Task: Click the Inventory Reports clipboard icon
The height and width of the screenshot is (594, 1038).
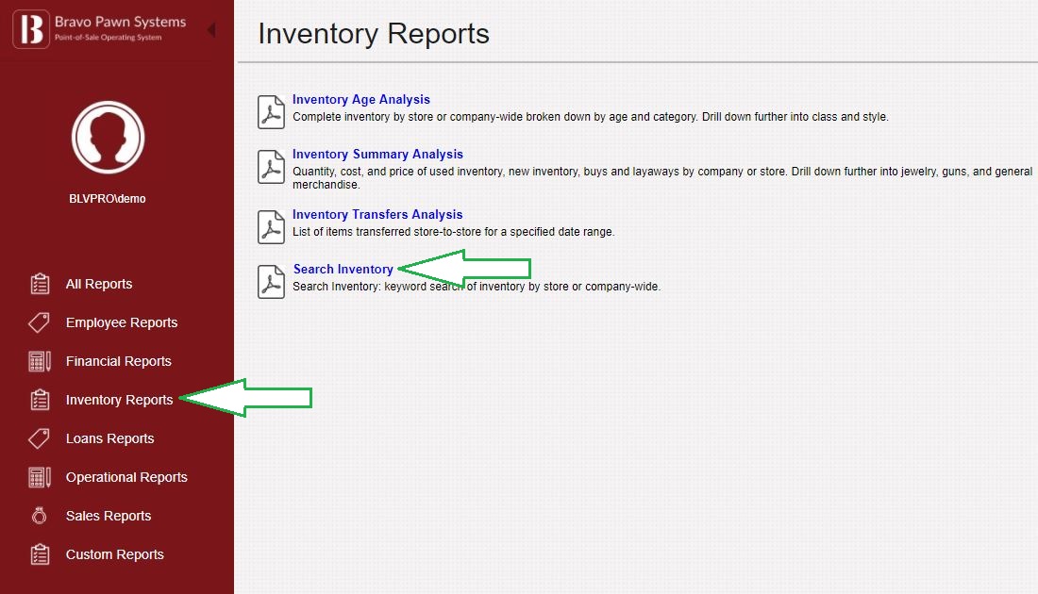Action: coord(40,400)
